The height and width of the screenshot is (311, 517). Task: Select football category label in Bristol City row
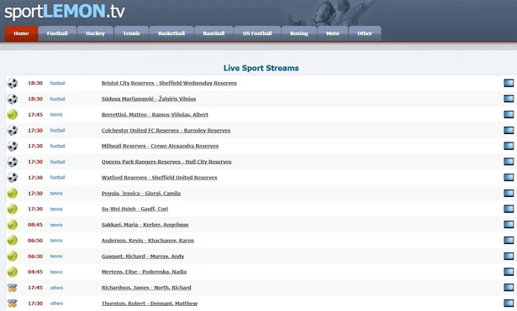[58, 83]
